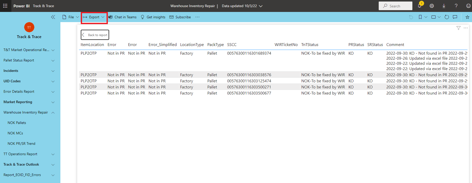The width and height of the screenshot is (472, 183).
Task: Sort by the Comment column header
Action: point(395,45)
